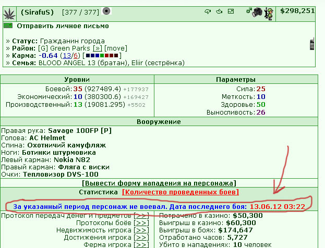Click family member 'Eliir (сестрёнка)'
Screen dimensions: 325x248
(158, 63)
